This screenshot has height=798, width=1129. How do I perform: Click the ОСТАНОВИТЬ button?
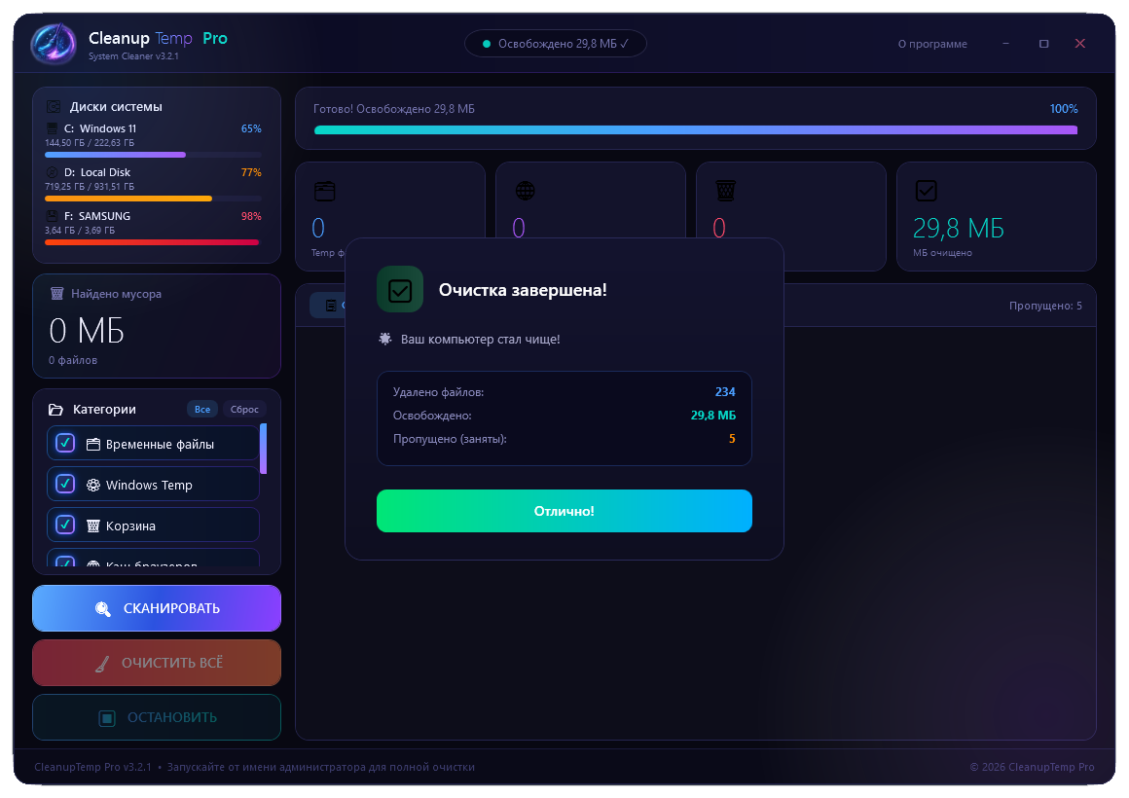coord(157,717)
